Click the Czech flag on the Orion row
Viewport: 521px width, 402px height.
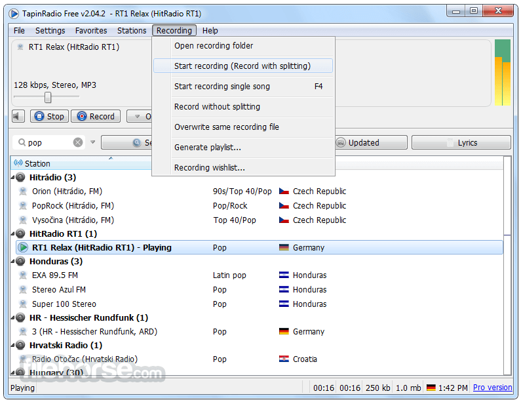[284, 191]
